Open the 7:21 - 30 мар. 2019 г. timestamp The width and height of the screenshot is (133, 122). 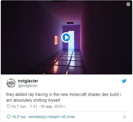[x=48, y=106]
